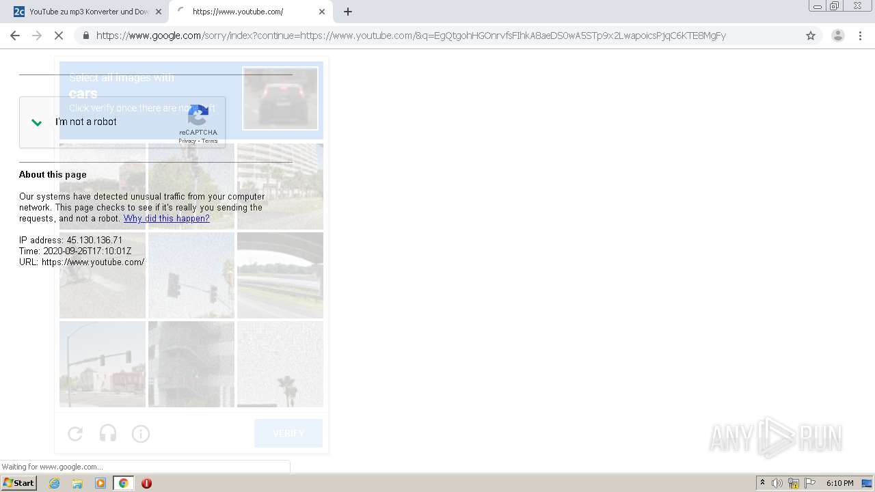This screenshot has height=492, width=875.
Task: Show hidden system tray icons
Action: click(762, 483)
